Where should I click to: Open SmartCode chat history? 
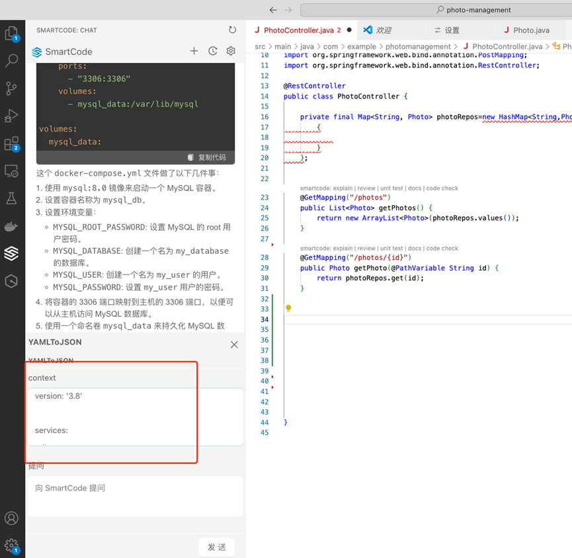[x=213, y=51]
